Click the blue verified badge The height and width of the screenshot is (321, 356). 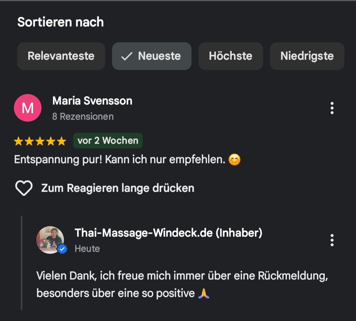coord(62,249)
